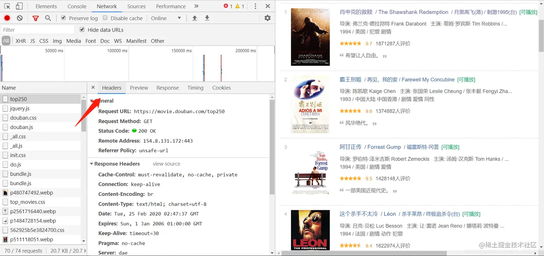This screenshot has height=256, width=544.
Task: Toggle the red filter funnel icon
Action: 35,18
